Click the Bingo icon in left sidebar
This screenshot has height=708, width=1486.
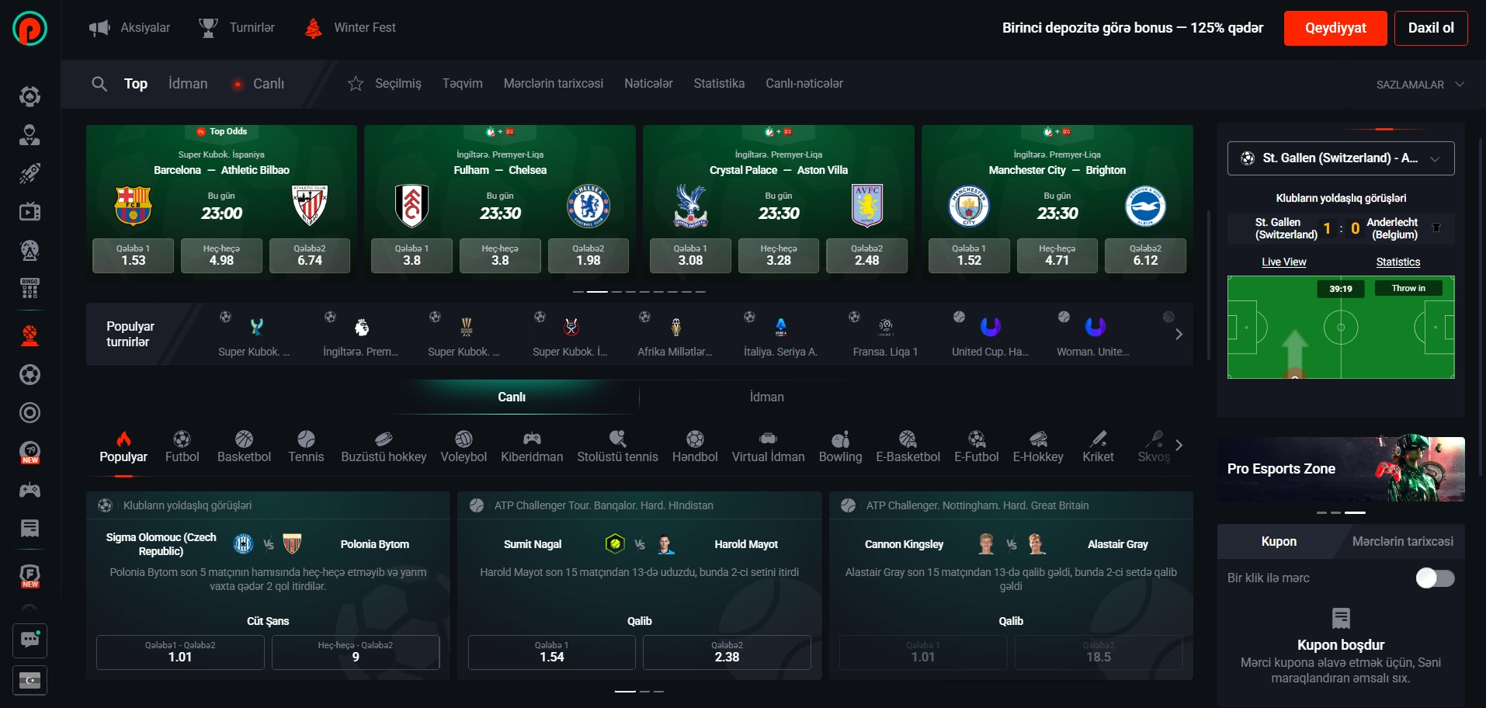coord(30,289)
